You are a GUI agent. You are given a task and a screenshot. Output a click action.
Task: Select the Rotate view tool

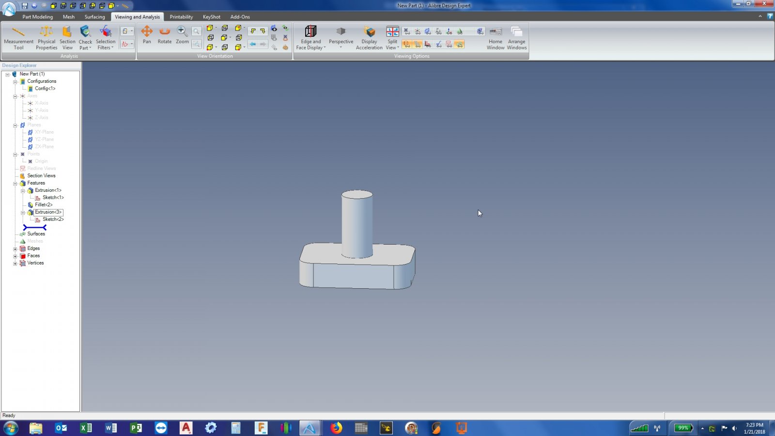coord(165,35)
